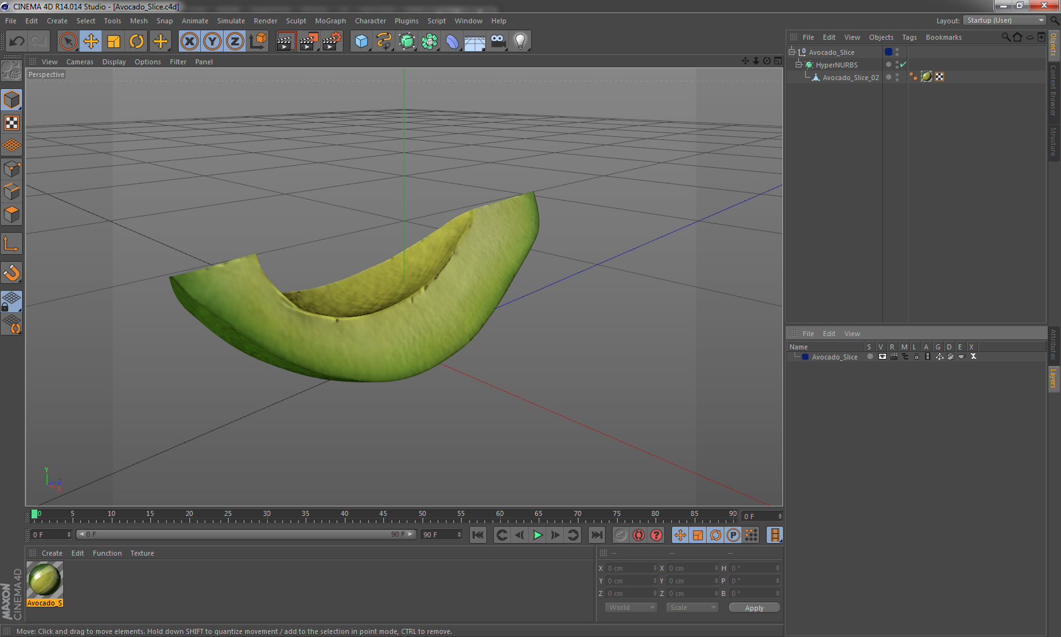Open the viewport Cameras menu
Viewport: 1061px width, 637px height.
pos(80,62)
